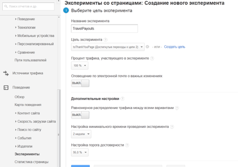The image size is (238, 167).
Task: Click the Traffic Sources icon in sidebar
Action: pyautogui.click(x=6, y=74)
